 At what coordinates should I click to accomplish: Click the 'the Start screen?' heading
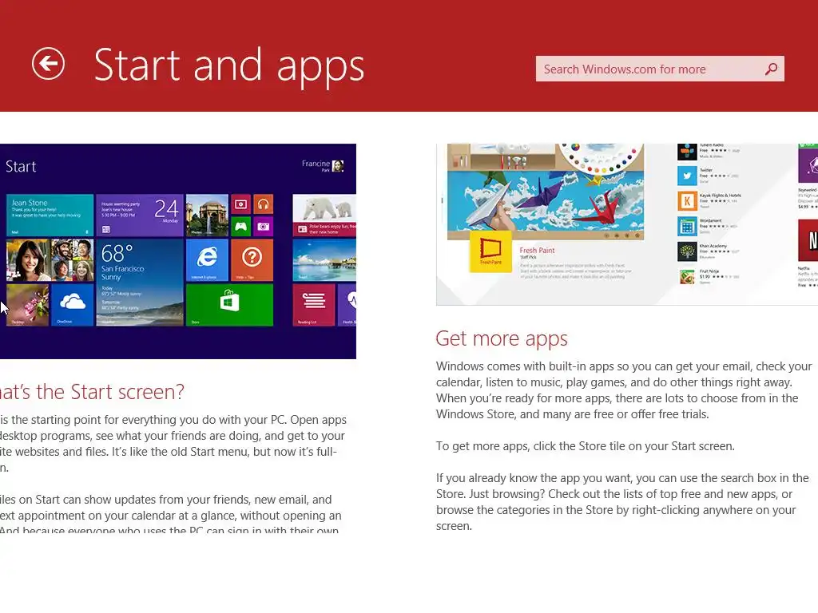[110, 391]
